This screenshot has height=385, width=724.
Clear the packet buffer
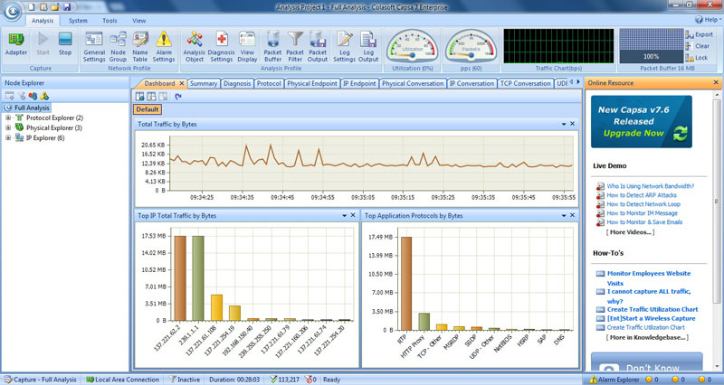point(698,46)
